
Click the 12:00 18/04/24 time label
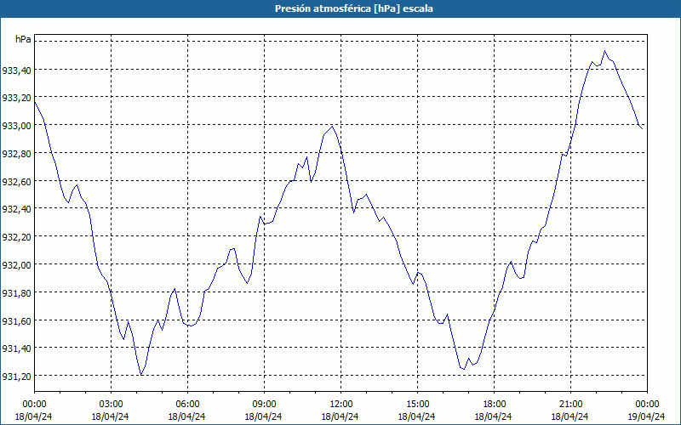[340, 411]
